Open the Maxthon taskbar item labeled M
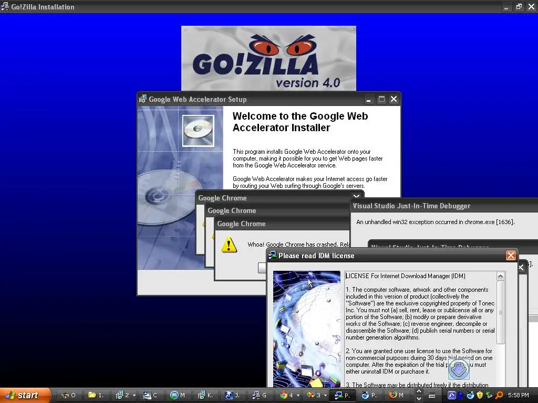Screen dimensions: 538x403 [x=178, y=395]
